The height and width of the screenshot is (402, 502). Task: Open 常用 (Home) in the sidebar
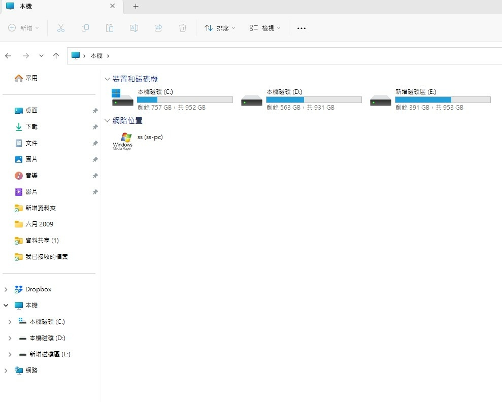26,78
